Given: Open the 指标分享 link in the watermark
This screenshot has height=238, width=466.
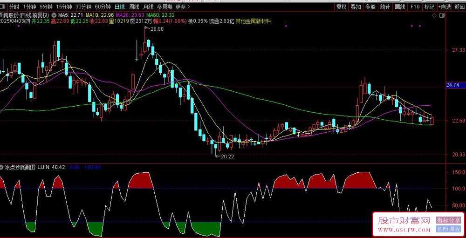Looking at the screenshot, I should click(447, 220).
